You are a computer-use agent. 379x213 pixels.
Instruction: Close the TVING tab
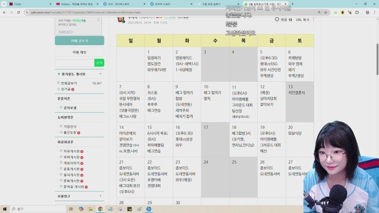click(50, 4)
